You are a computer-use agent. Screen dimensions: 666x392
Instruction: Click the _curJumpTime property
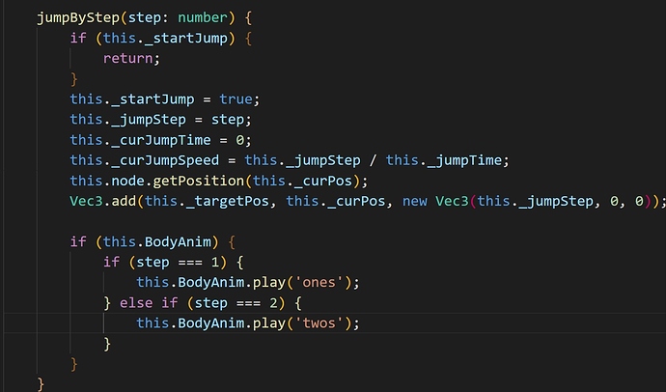click(x=161, y=140)
